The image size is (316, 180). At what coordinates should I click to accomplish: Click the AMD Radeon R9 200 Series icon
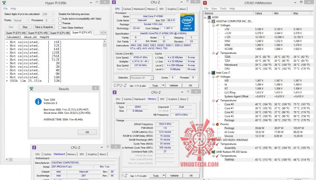(x=213, y=152)
